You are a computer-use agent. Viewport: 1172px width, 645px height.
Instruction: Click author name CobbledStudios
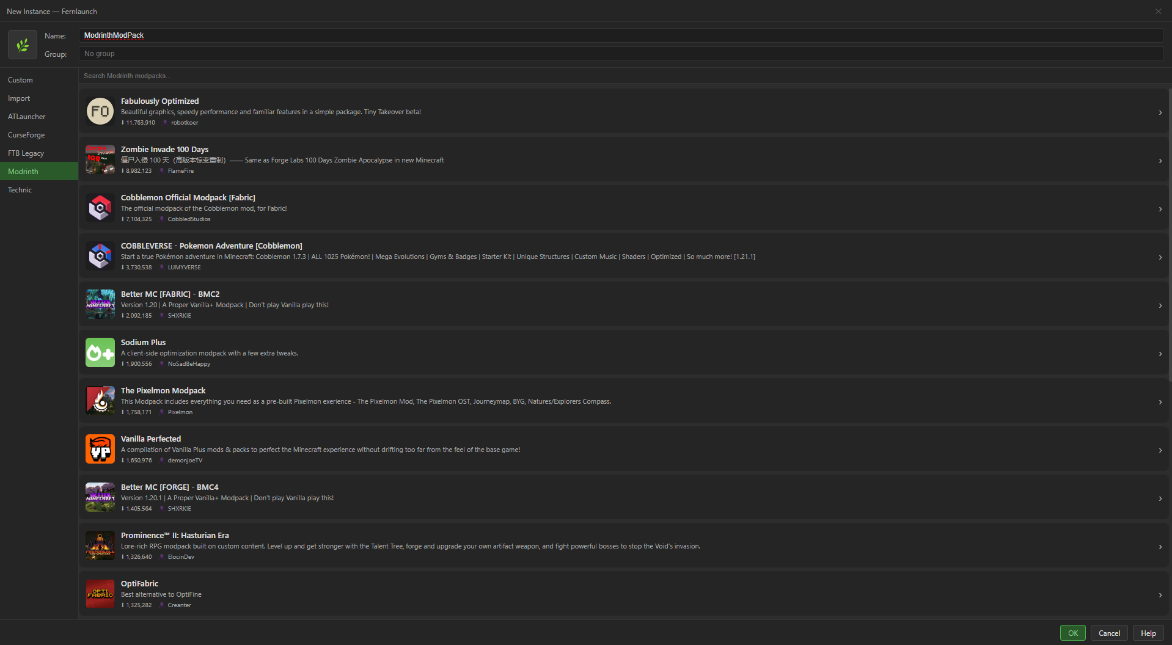pos(189,219)
